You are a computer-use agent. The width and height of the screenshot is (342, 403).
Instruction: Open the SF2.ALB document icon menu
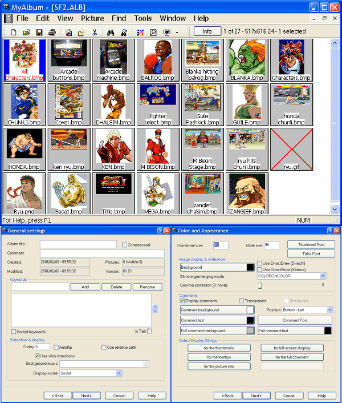pos(8,18)
